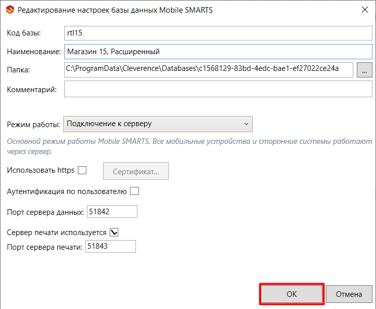This screenshot has height=309, width=376.
Task: Click the Наименование input field
Action: tap(218, 52)
